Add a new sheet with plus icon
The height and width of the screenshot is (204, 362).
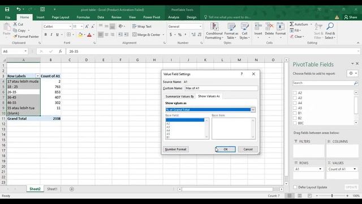point(72,189)
